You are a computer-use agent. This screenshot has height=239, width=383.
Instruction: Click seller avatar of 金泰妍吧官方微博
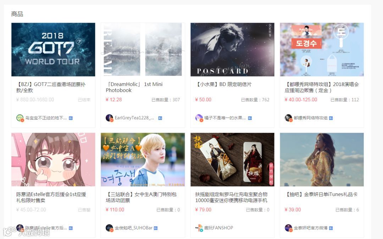pyautogui.click(x=288, y=228)
